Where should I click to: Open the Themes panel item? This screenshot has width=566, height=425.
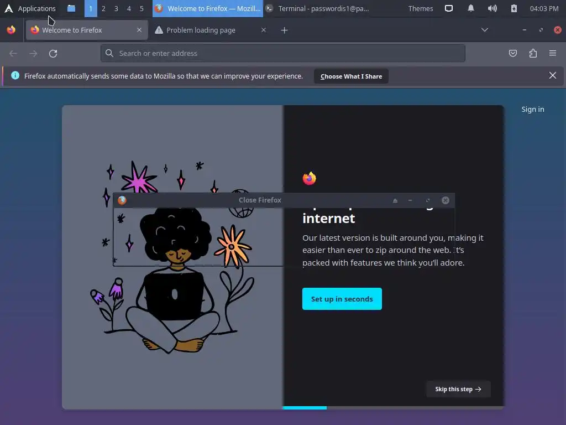pos(421,8)
